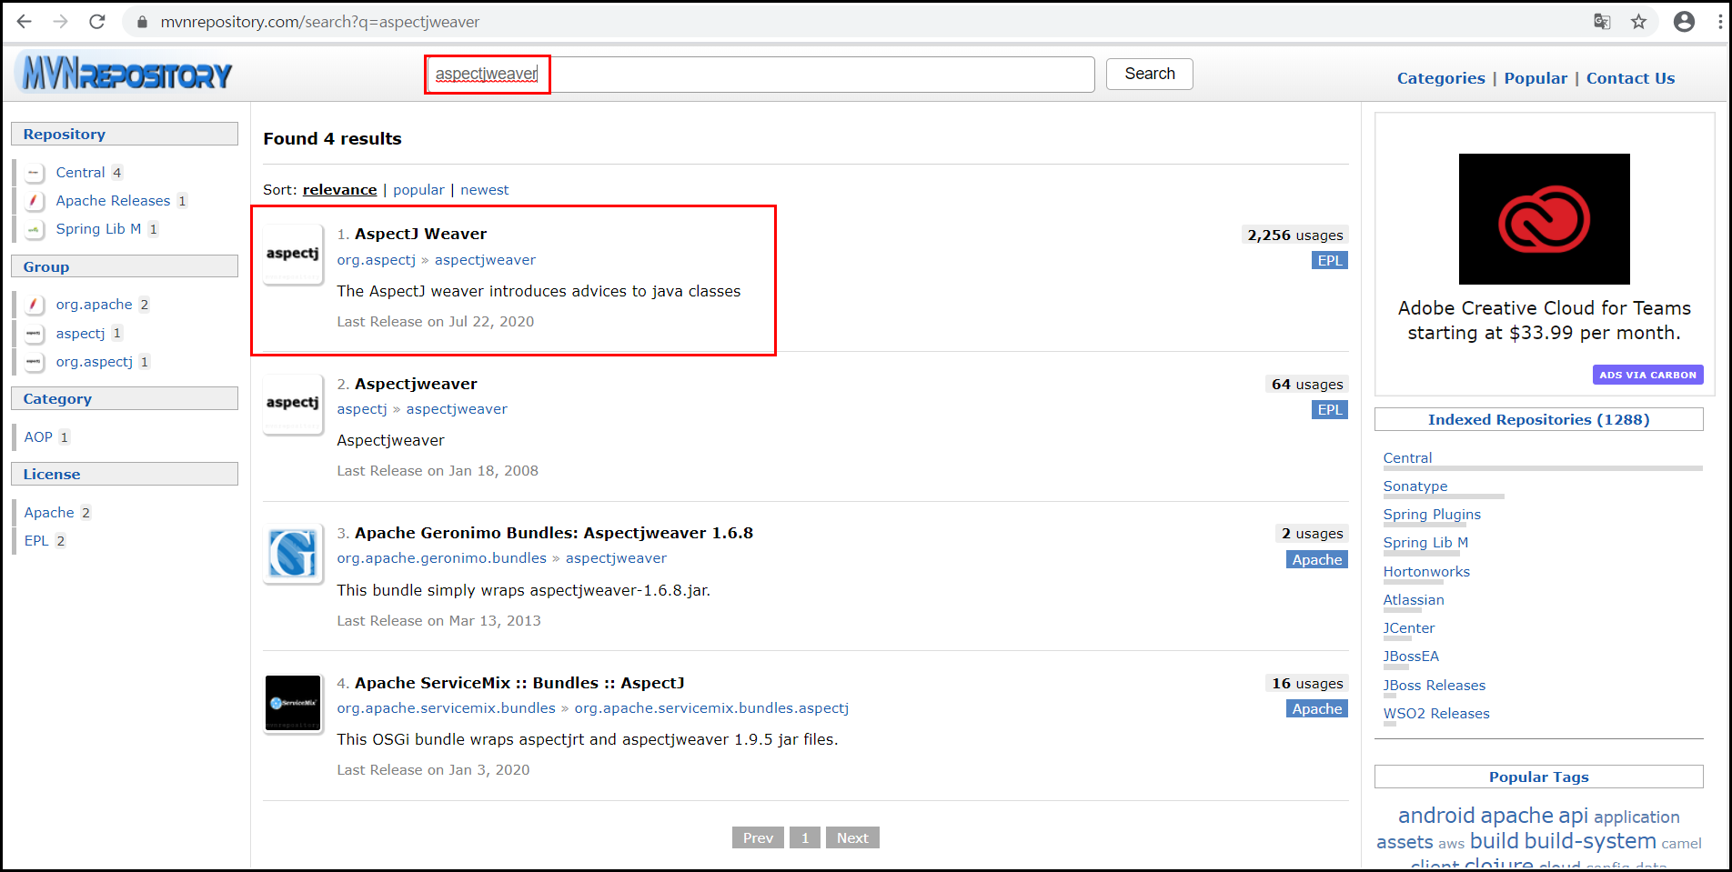Sort results by popular

pyautogui.click(x=418, y=190)
